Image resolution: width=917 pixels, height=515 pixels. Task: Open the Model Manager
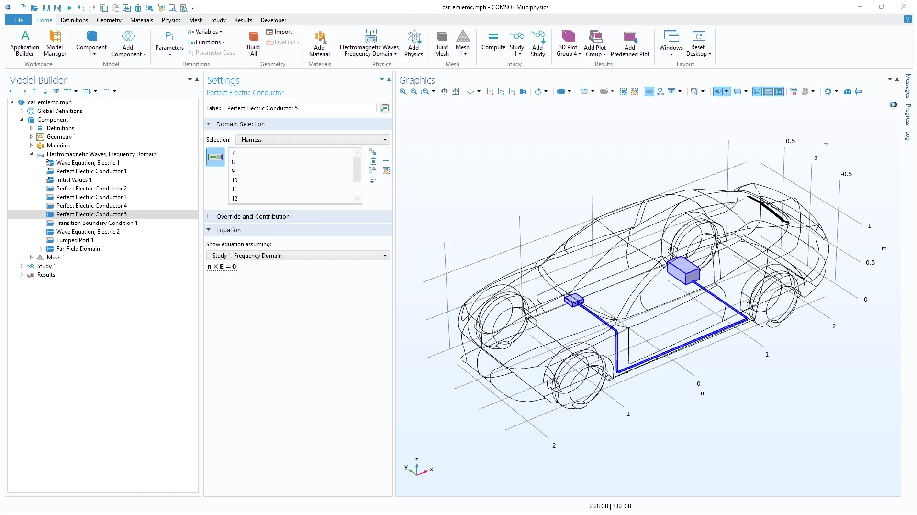point(55,43)
